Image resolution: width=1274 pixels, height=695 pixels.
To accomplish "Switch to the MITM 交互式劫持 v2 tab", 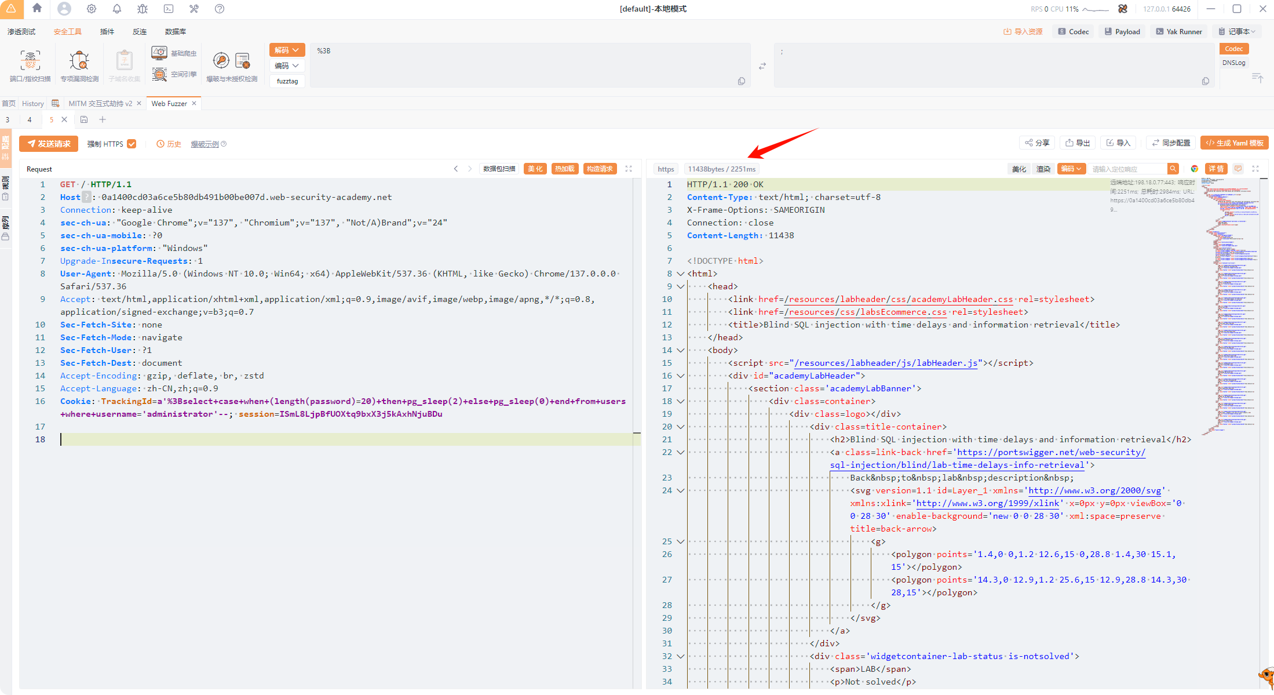I will tap(100, 103).
